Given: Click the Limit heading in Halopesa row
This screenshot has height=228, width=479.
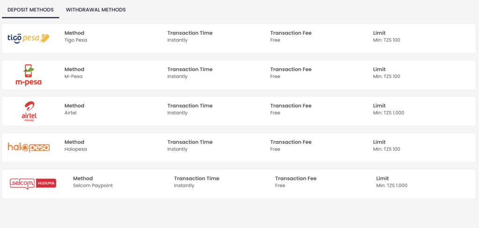Looking at the screenshot, I should click(379, 142).
